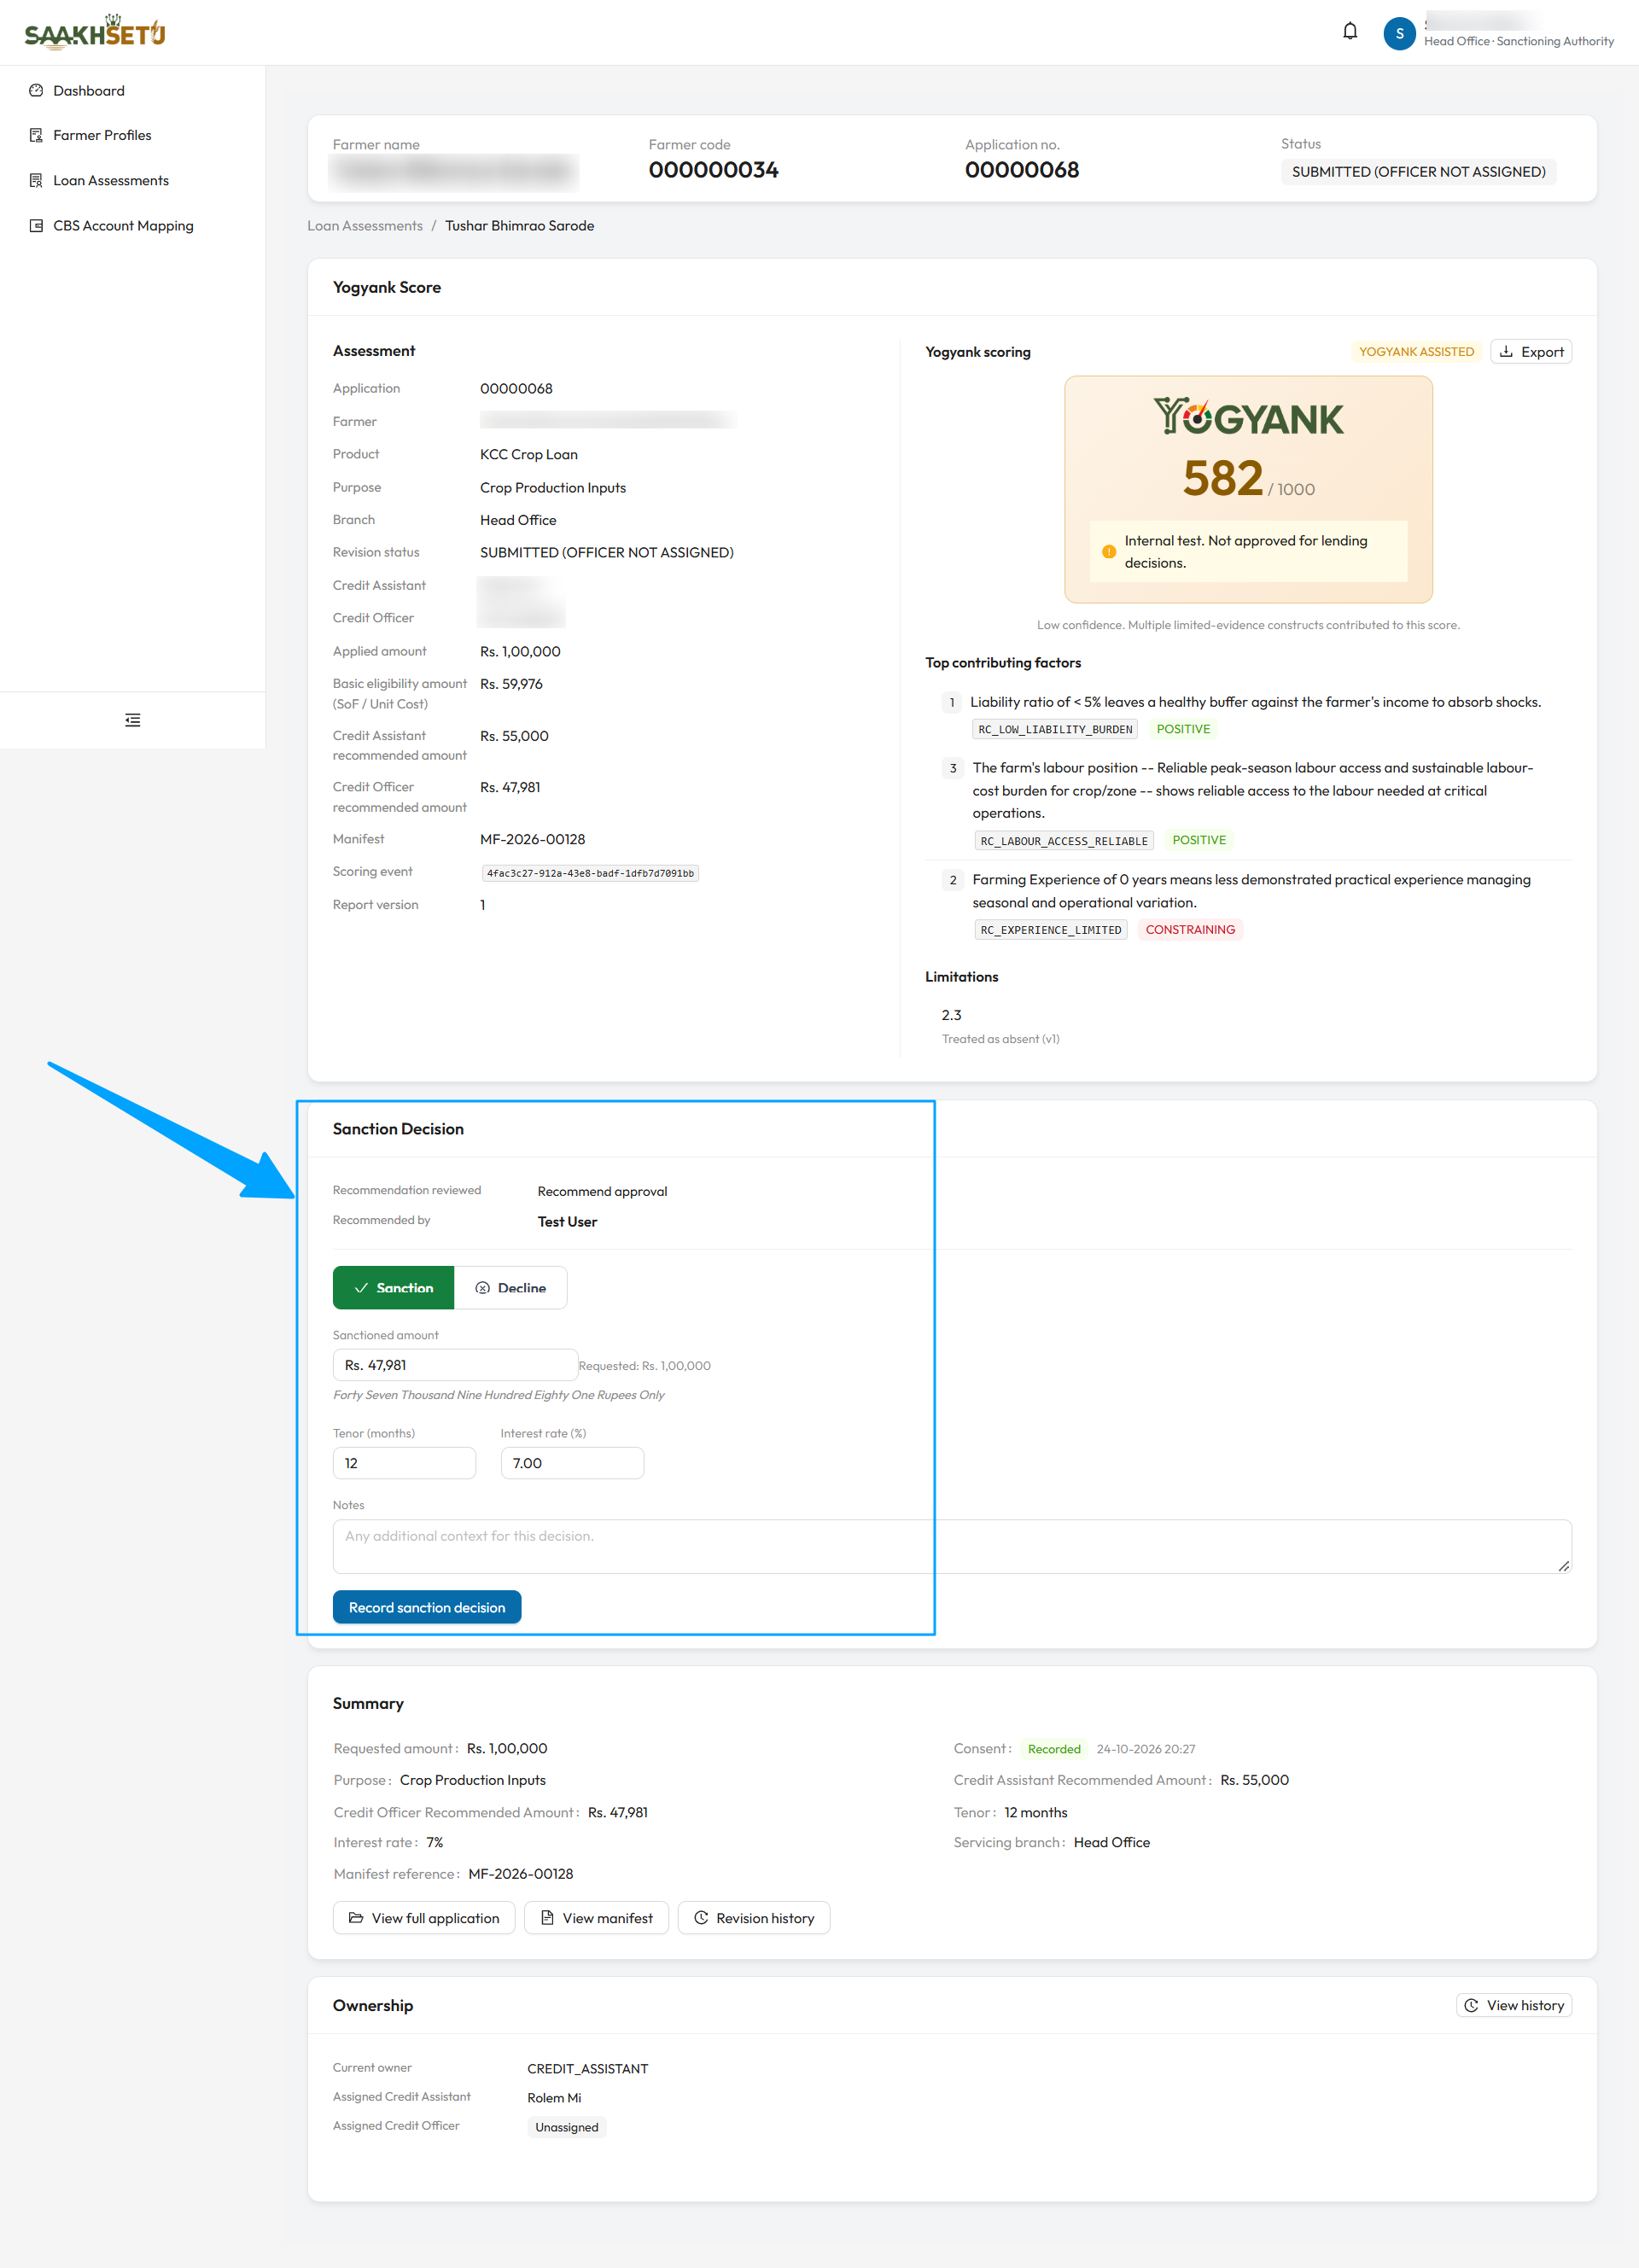The height and width of the screenshot is (2268, 1639).
Task: Click the RC_LABOUR_ACCESS_RELIABLE tag
Action: click(x=1064, y=841)
